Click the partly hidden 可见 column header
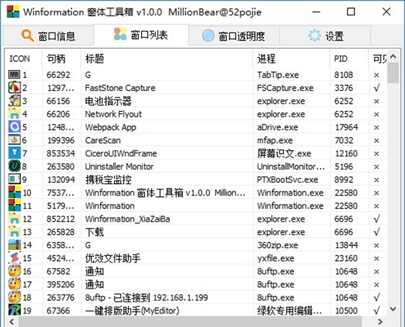 click(x=378, y=59)
